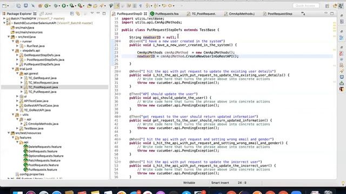Viewport: 346px width, 194px height.
Task: Show the hidden editor tabs list
Action: [303, 13]
